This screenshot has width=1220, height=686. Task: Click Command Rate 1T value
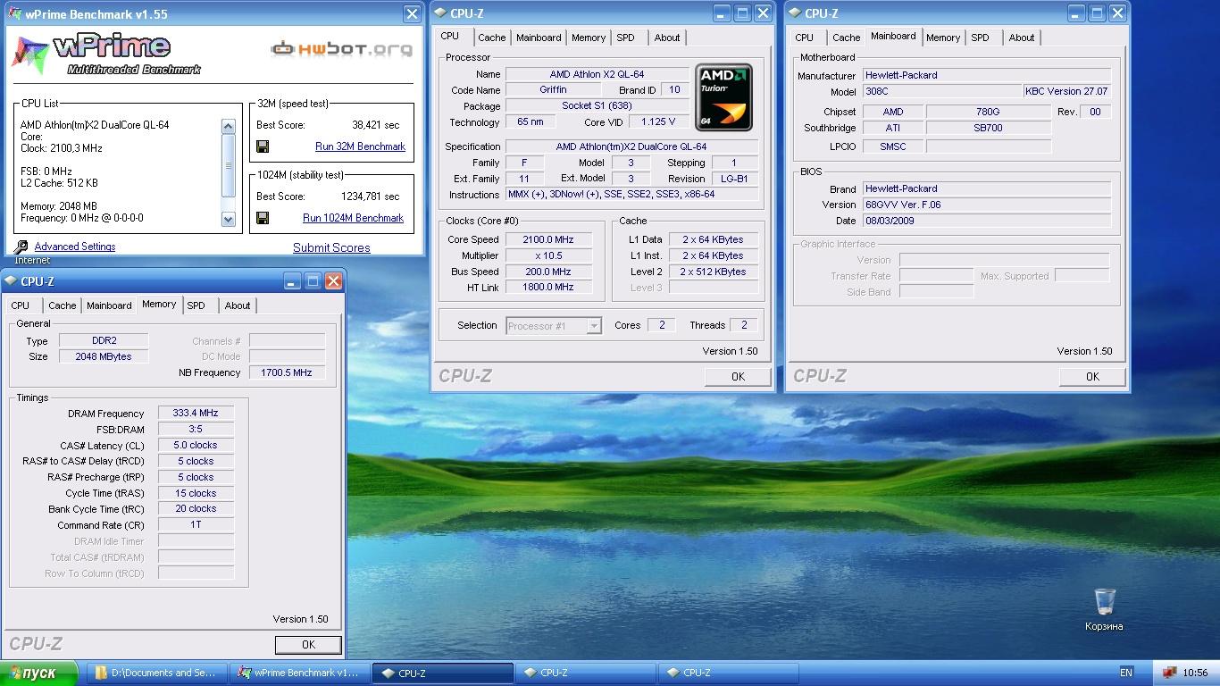(196, 524)
